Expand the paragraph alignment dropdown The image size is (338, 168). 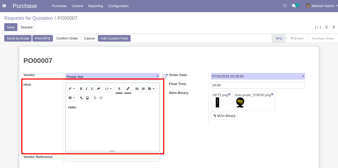pos(151,89)
